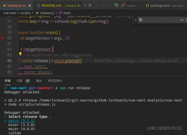The width and height of the screenshot is (187, 135).
Task: Open the 终端 terminal panel tab
Action: coord(8,81)
